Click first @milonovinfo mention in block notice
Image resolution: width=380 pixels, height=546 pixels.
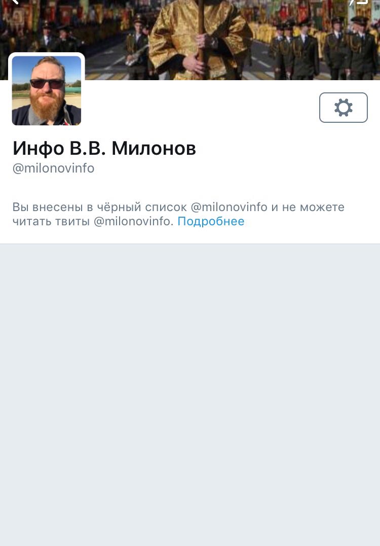pos(229,207)
